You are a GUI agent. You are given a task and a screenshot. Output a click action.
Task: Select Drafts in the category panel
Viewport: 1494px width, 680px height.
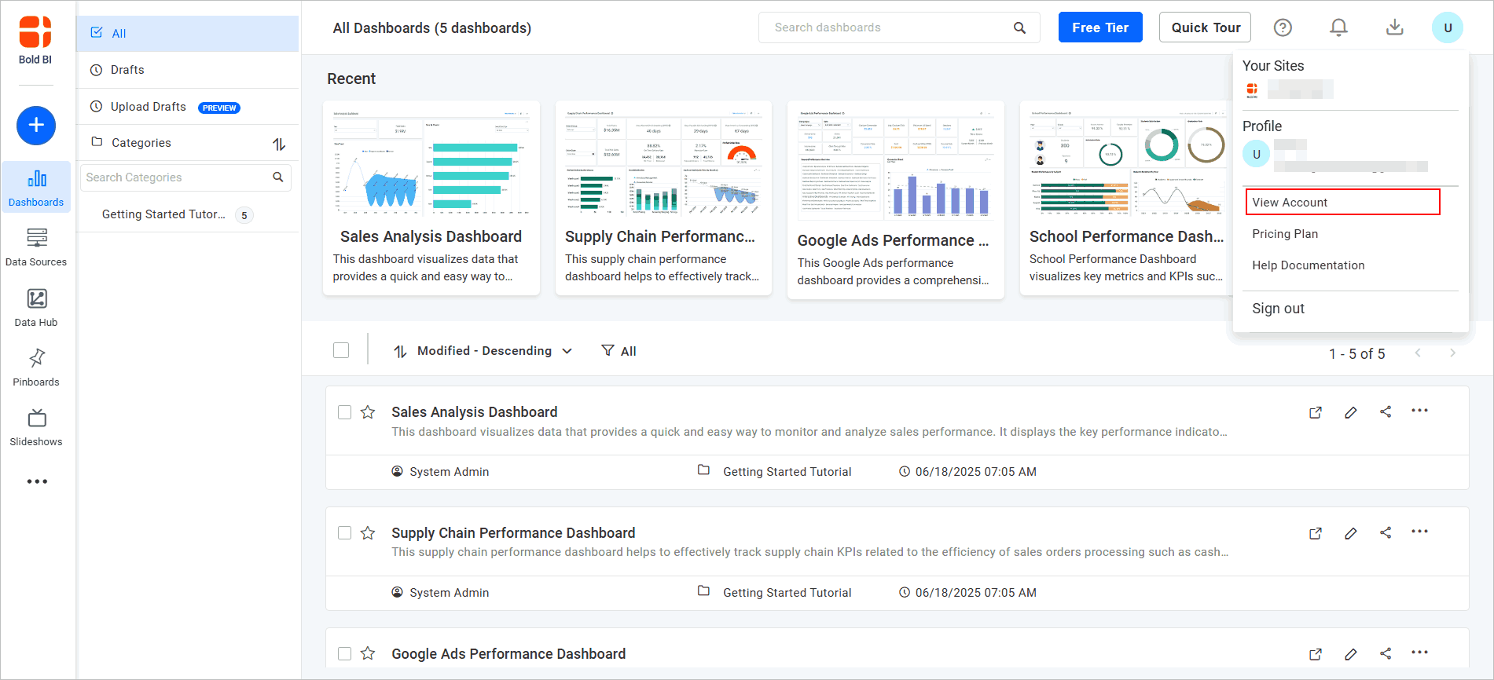click(x=187, y=70)
